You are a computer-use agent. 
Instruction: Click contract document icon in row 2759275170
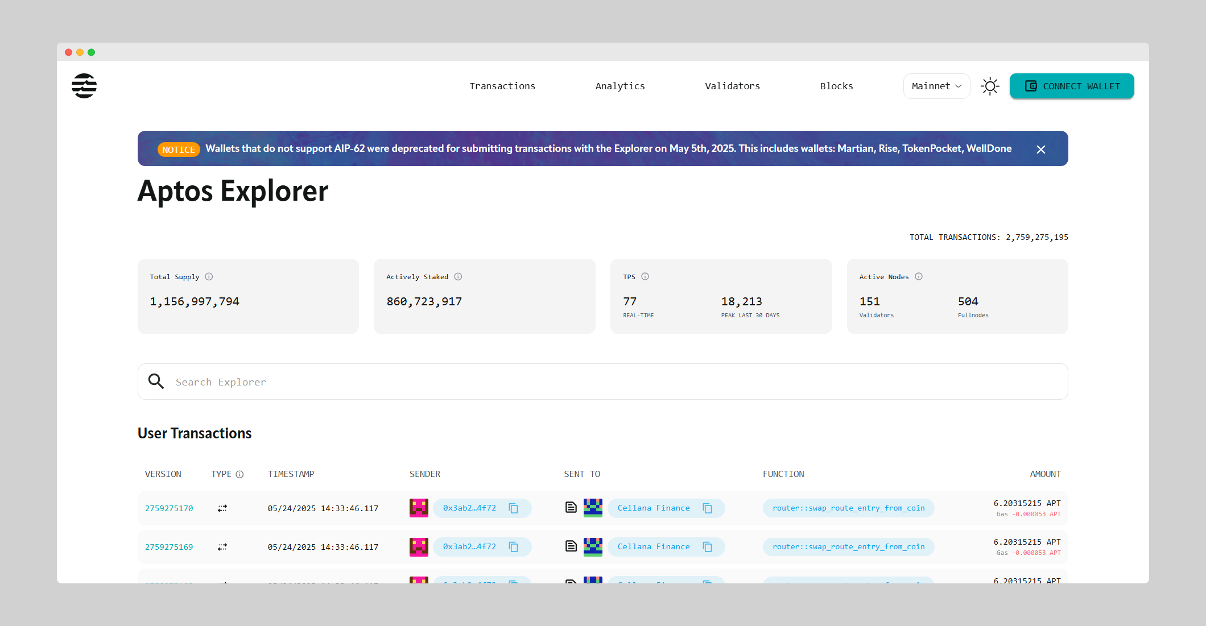571,507
